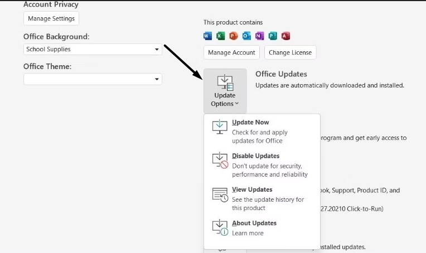Click the Click-to-Run version text
This screenshot has height=253, width=426.
(x=352, y=209)
